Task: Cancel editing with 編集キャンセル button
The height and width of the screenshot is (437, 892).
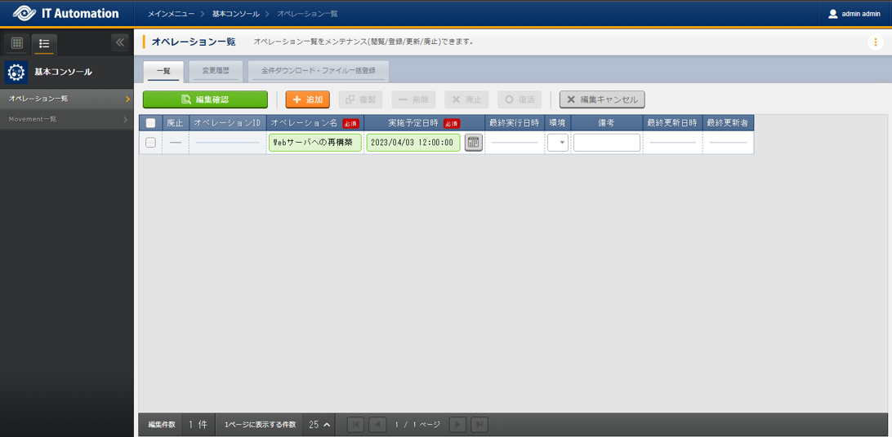Action: (602, 99)
